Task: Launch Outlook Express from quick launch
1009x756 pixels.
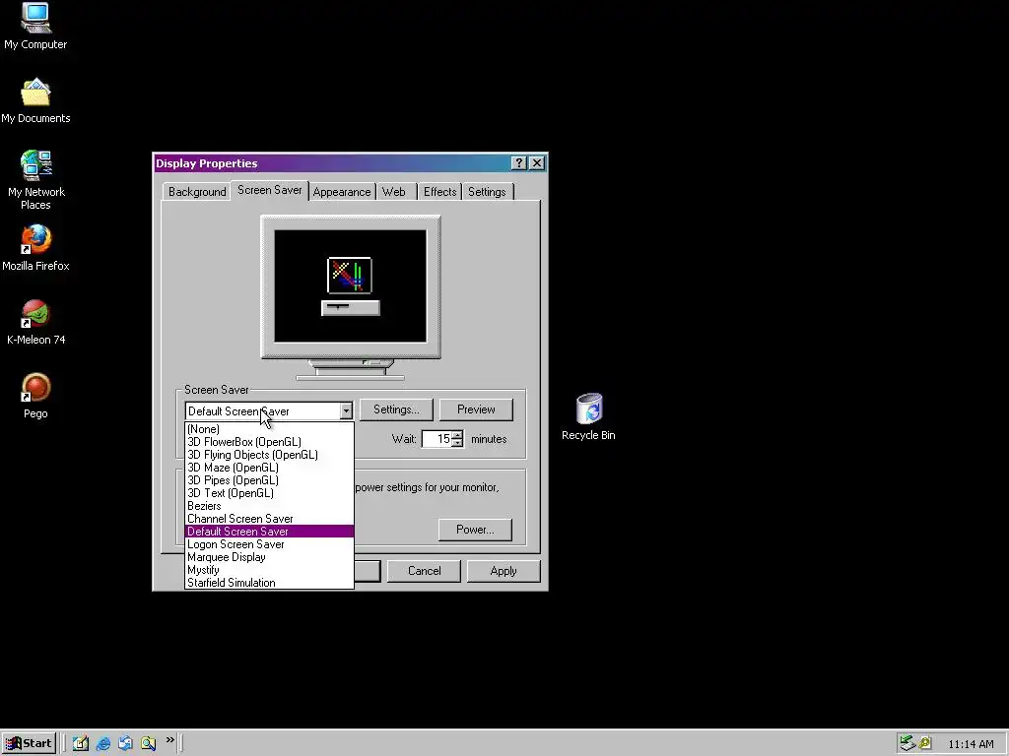Action: tap(125, 743)
